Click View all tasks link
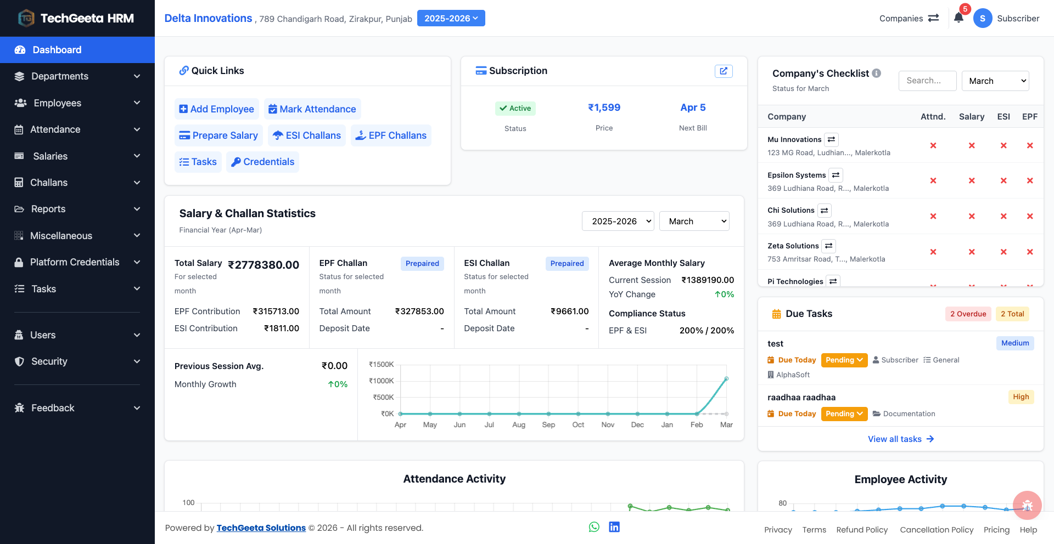 pyautogui.click(x=901, y=439)
